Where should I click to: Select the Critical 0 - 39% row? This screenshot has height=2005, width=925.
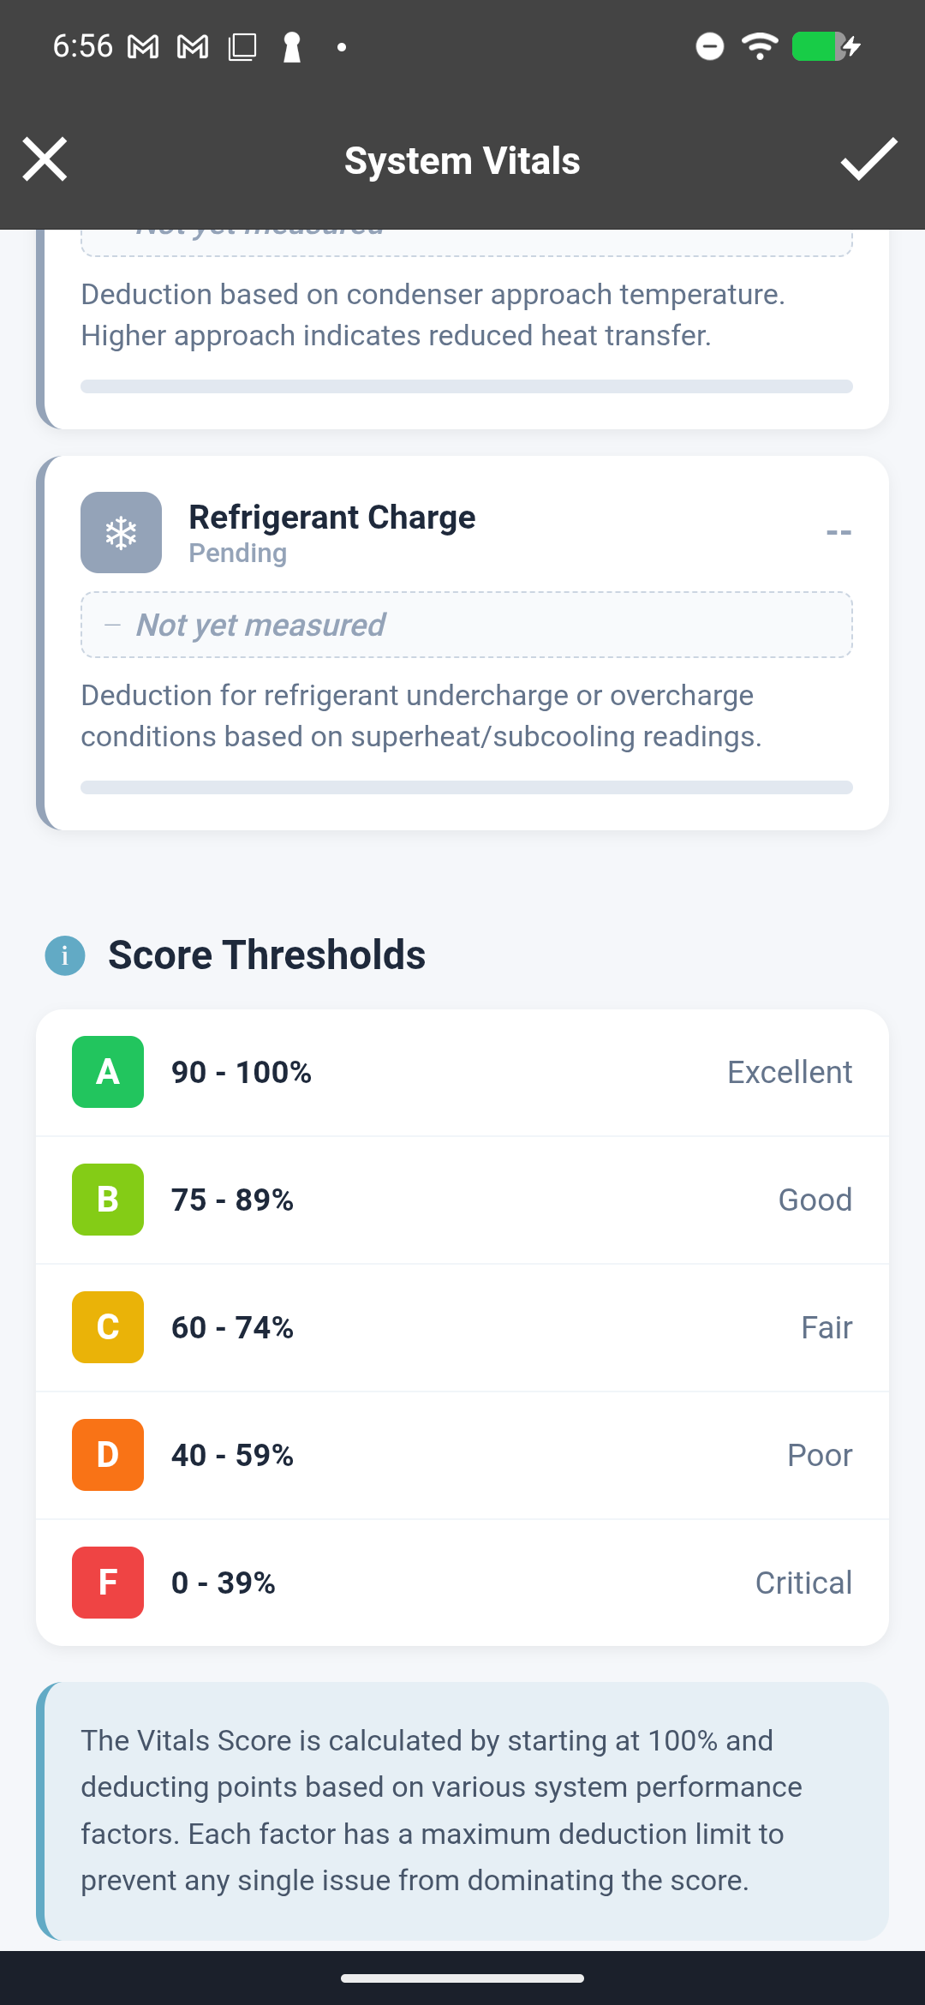pos(462,1582)
